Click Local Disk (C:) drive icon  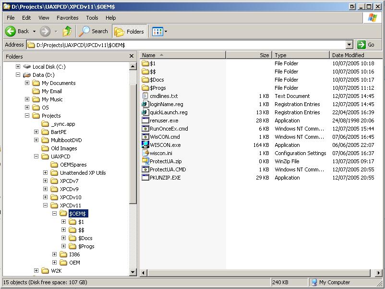[27, 67]
